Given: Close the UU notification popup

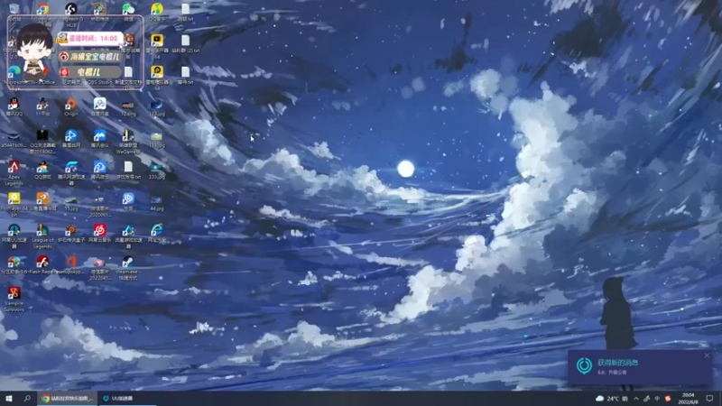Looking at the screenshot, I should [707, 355].
